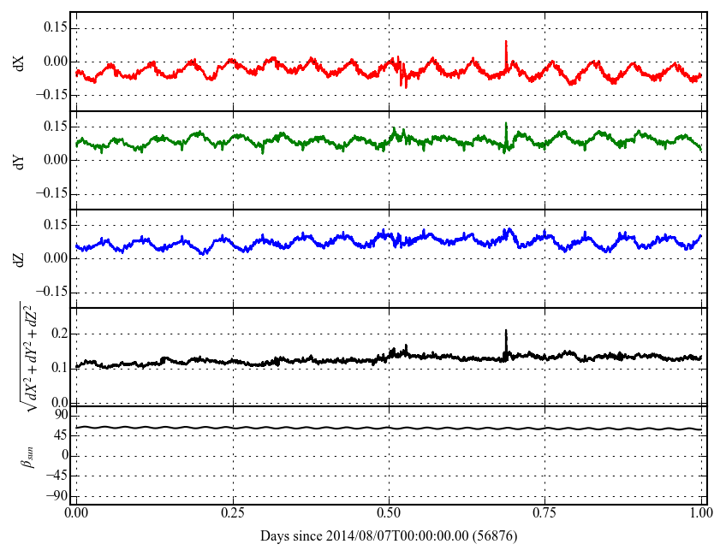Click the −90 tick label in β sun panel

coord(57,495)
